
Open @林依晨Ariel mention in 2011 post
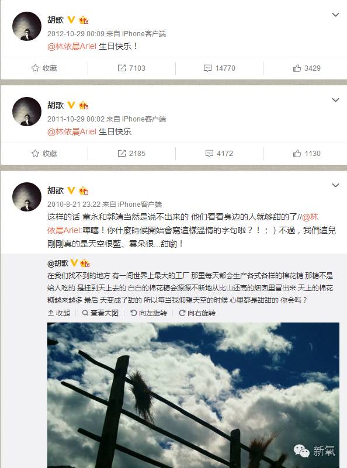pos(72,131)
